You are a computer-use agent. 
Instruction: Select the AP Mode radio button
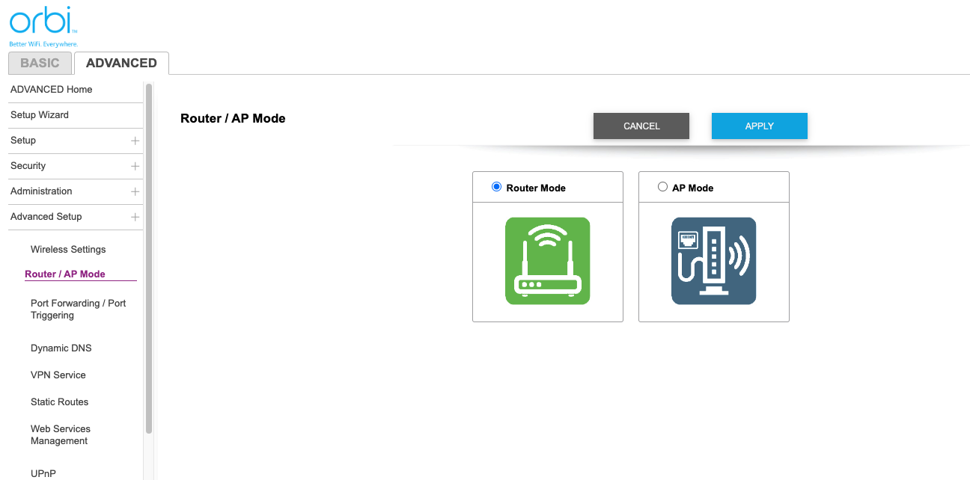tap(662, 187)
